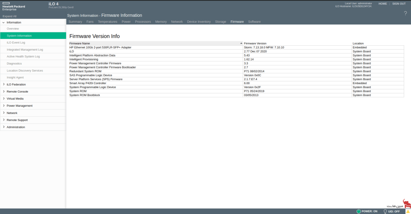
Task: Select Power Management Controller Firmware Bootloader row
Action: pos(236,67)
